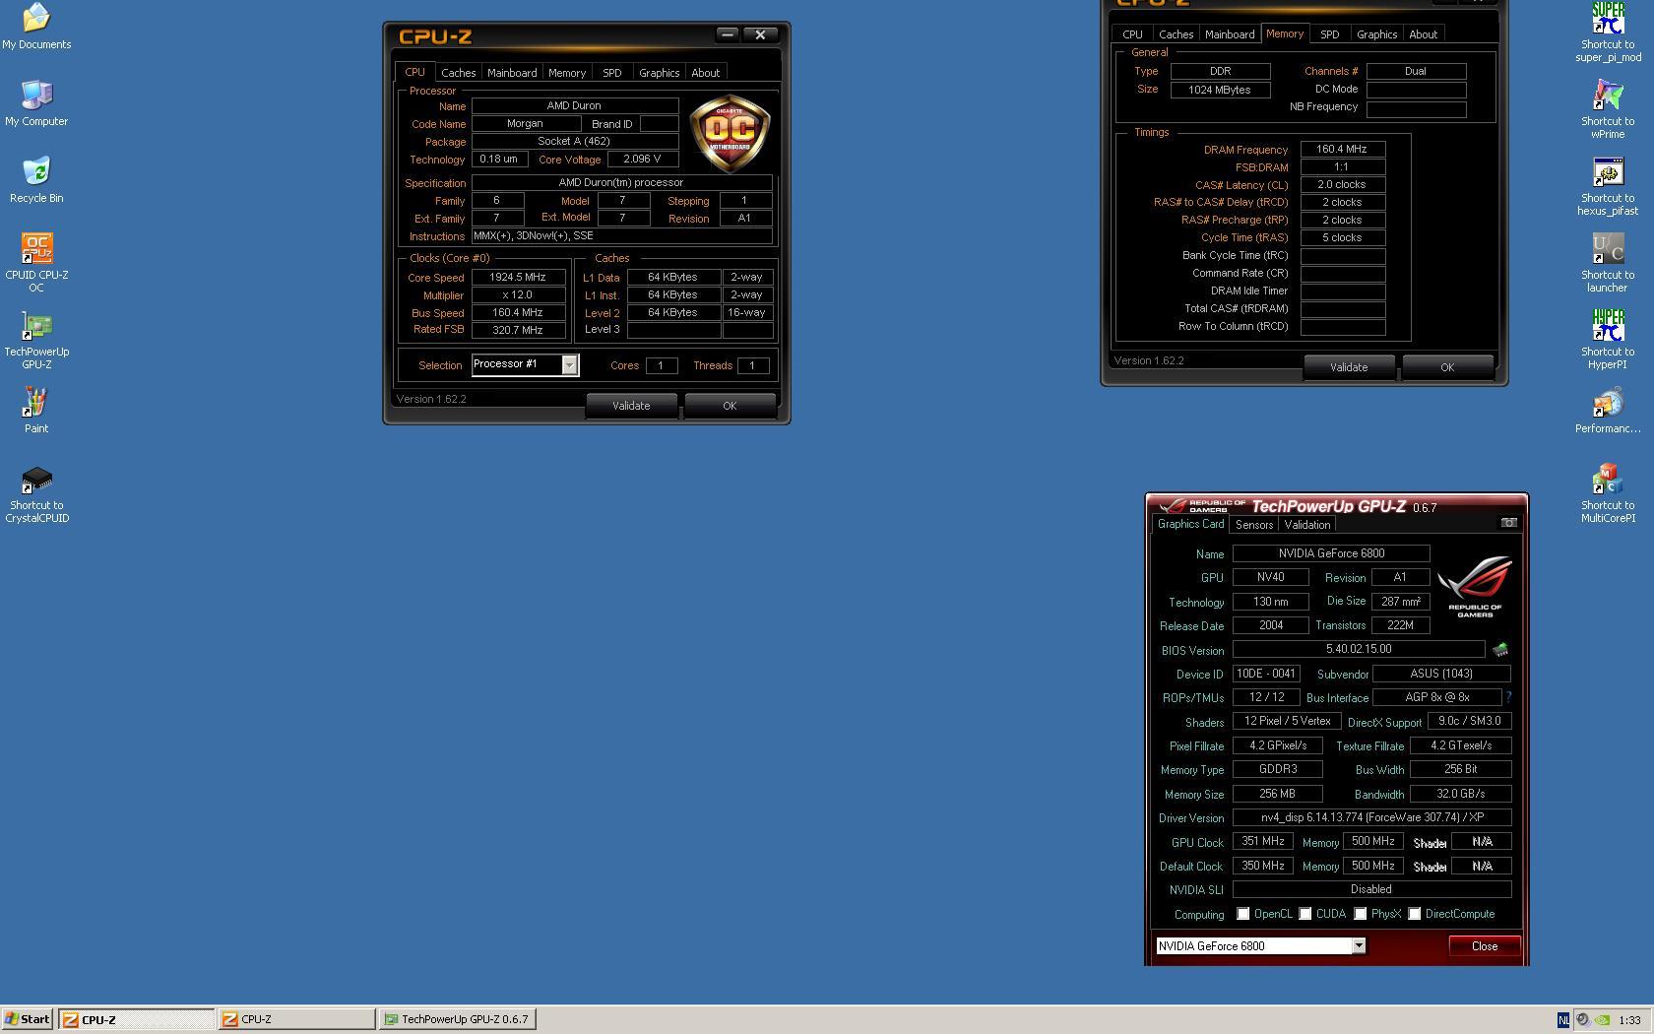The height and width of the screenshot is (1034, 1654).
Task: Open Shortcut to wPrime icon
Action: click(1608, 109)
